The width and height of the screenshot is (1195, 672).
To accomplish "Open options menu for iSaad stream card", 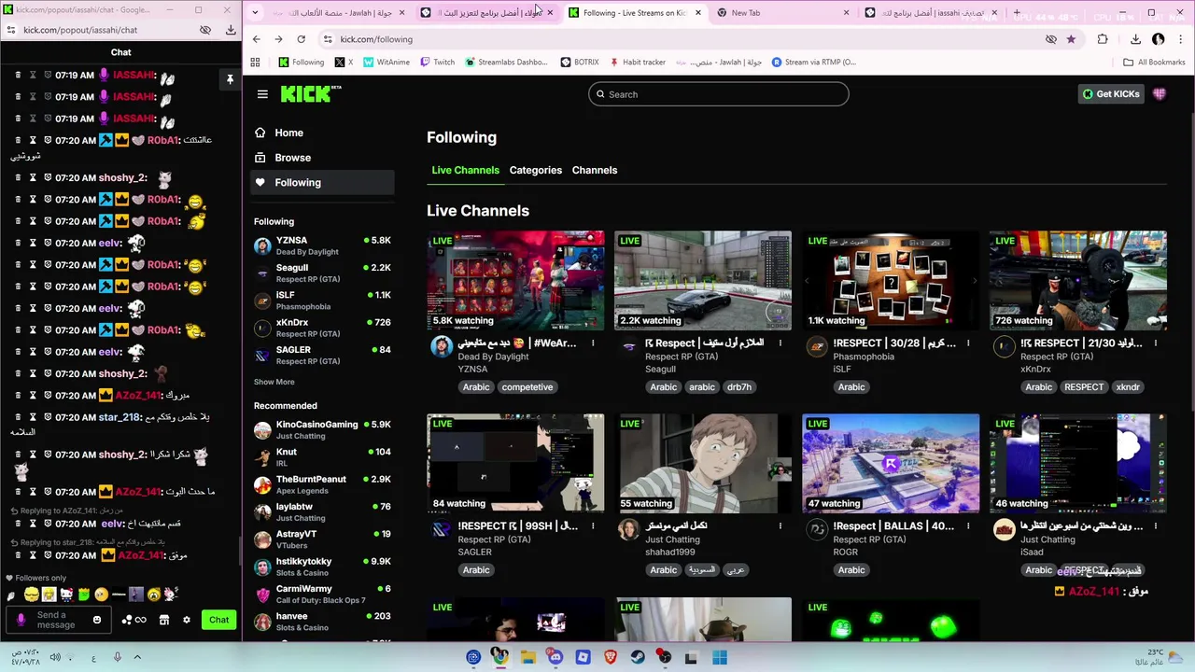I will point(1156,526).
